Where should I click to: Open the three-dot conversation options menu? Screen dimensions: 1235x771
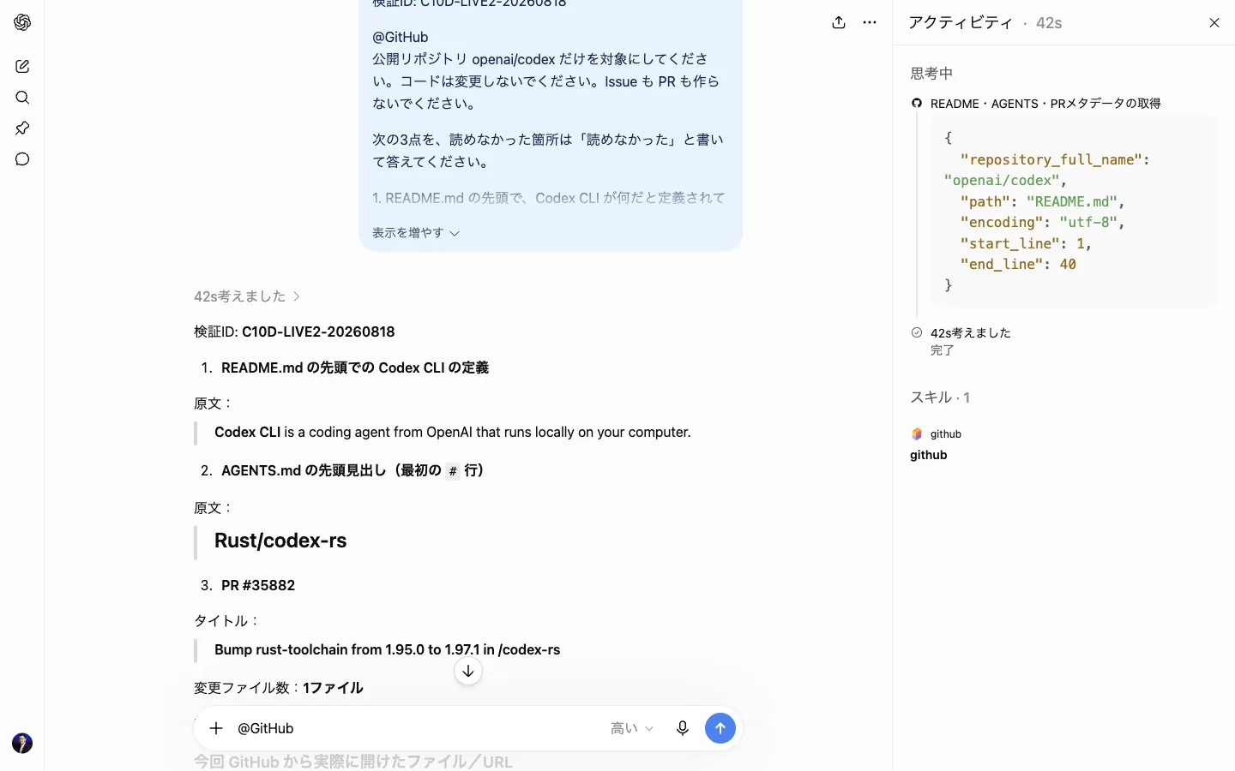(870, 22)
